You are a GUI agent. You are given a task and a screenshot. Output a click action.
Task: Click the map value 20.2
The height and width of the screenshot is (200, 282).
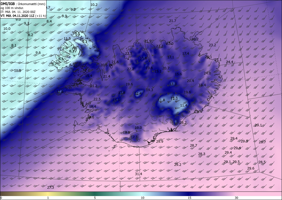click(195, 39)
